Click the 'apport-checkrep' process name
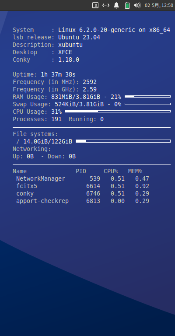 42,201
